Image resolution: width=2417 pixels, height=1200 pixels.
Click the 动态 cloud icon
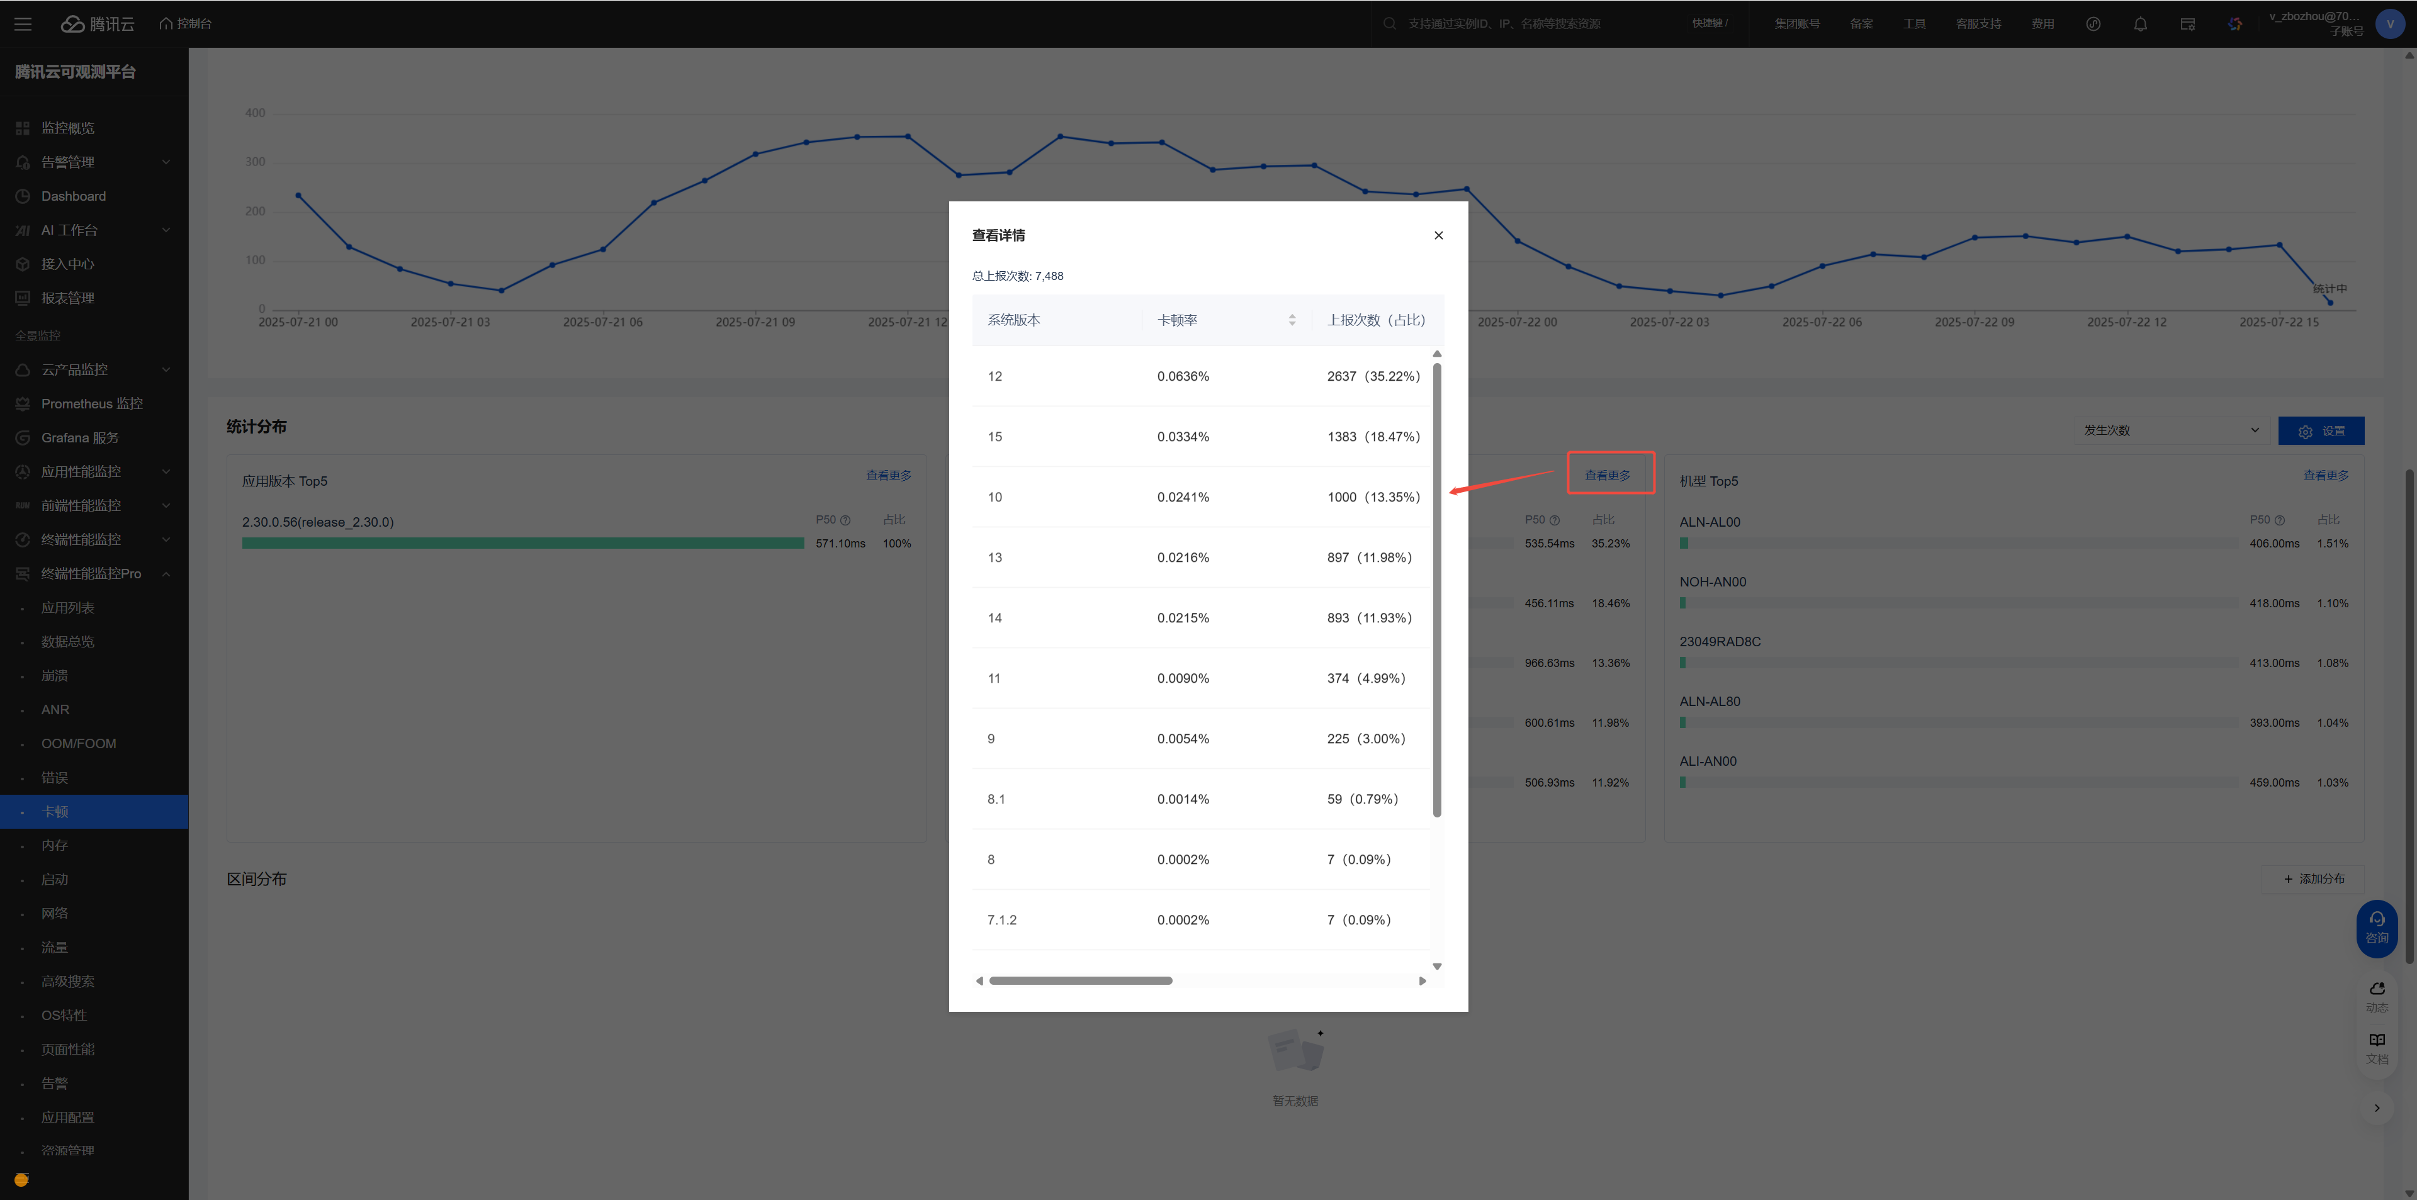point(2377,995)
